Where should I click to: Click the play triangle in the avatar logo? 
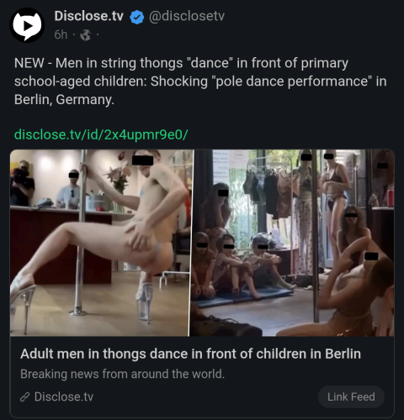coord(28,25)
